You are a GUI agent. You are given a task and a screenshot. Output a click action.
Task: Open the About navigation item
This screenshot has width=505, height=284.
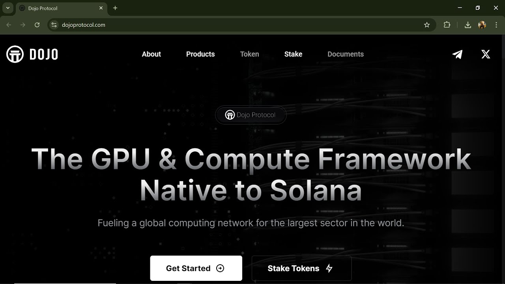click(x=151, y=54)
